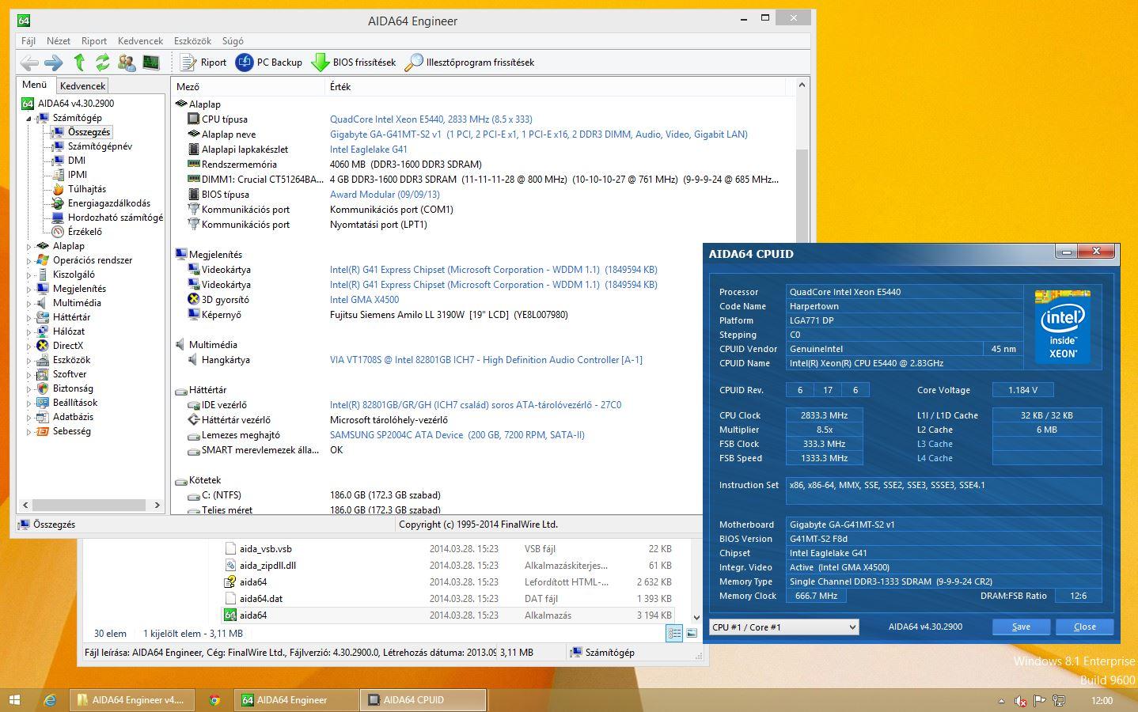Click Save in the CPUID window
This screenshot has width=1138, height=712.
coord(1021,627)
